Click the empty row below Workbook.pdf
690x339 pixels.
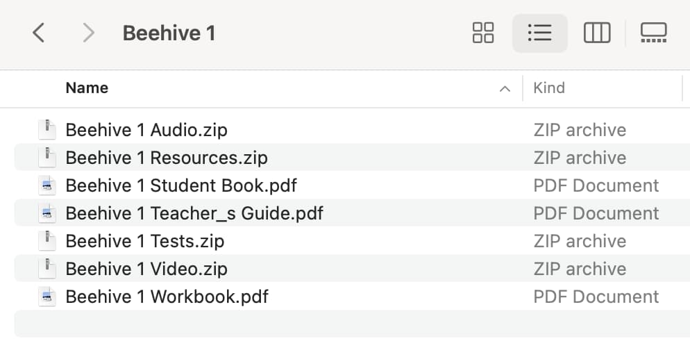click(352, 324)
